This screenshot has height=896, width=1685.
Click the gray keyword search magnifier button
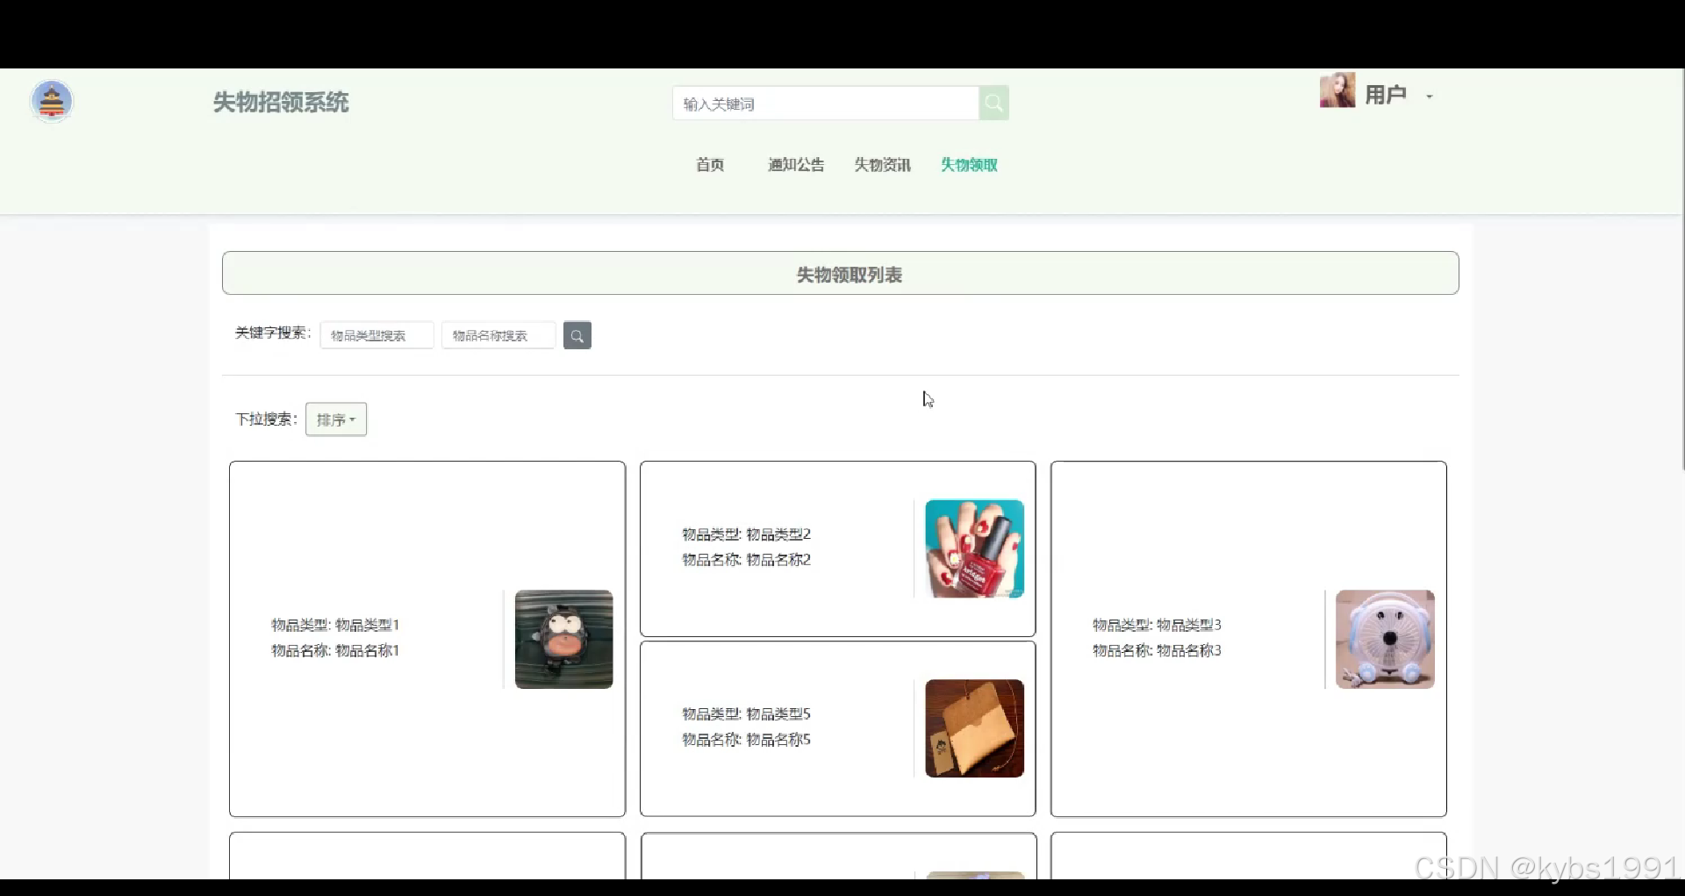[577, 335]
